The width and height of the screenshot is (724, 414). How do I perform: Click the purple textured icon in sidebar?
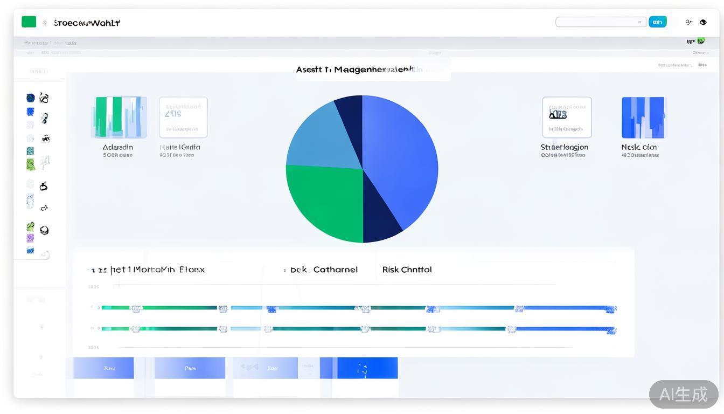30,238
